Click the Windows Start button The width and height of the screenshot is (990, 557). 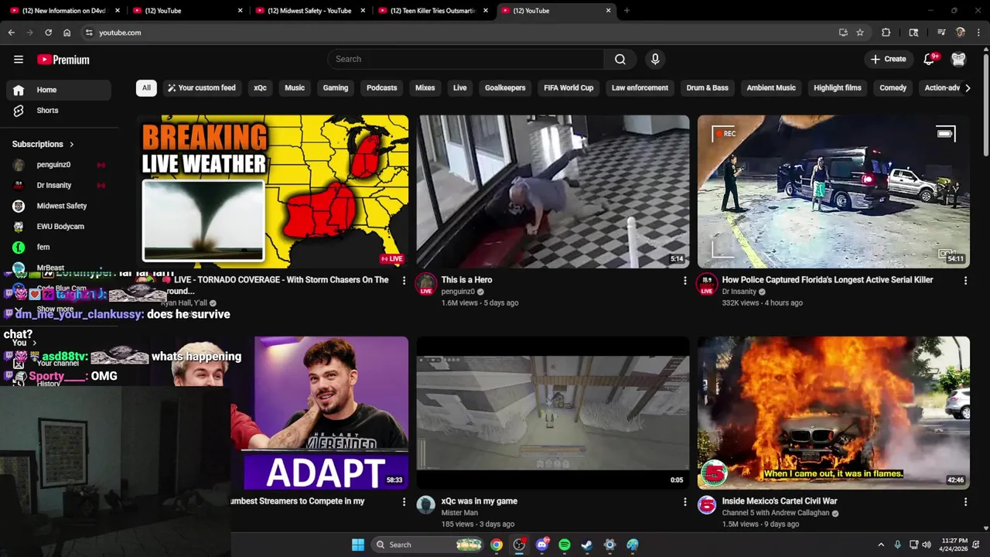358,545
